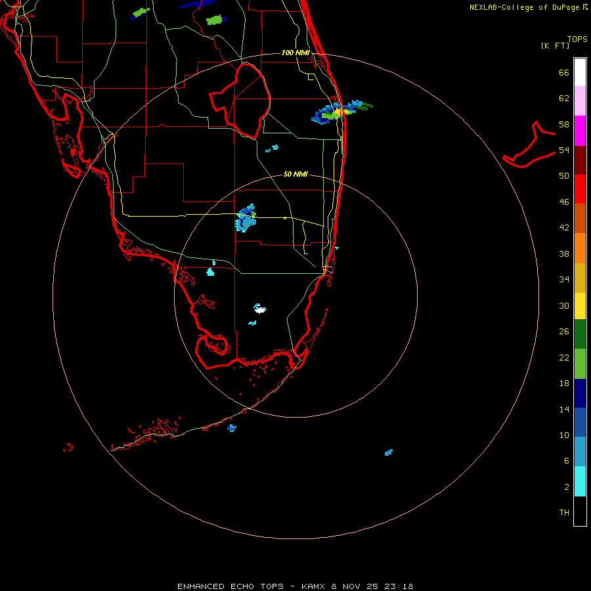Click legend value 22
Image resolution: width=591 pixels, height=591 pixels.
564,357
